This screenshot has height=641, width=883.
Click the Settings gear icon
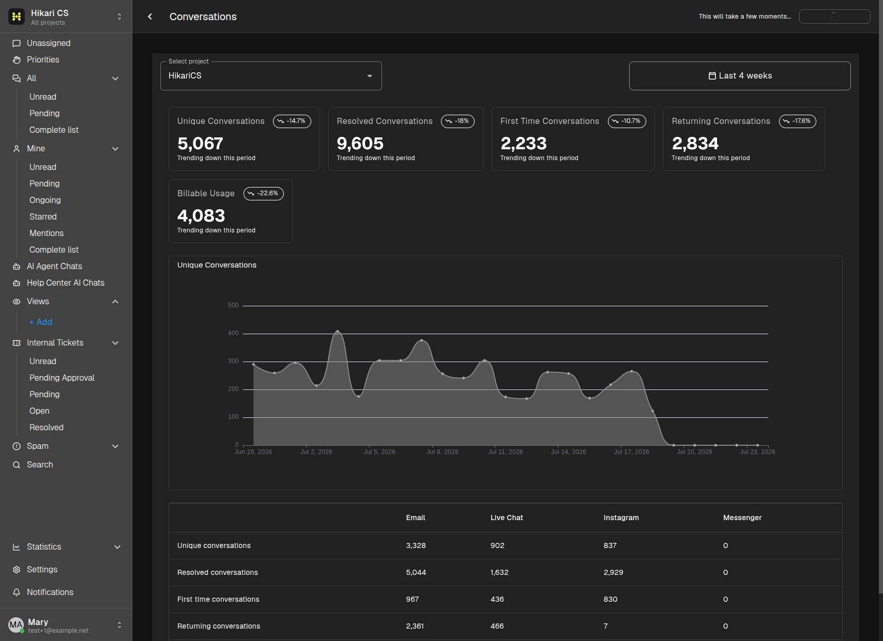[17, 570]
